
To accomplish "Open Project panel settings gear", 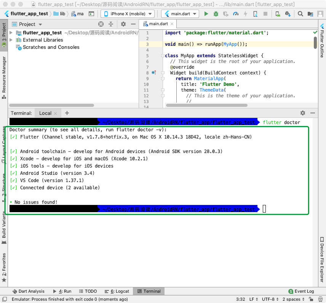I will click(123, 24).
